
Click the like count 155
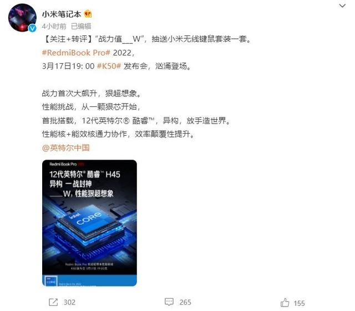(x=299, y=303)
